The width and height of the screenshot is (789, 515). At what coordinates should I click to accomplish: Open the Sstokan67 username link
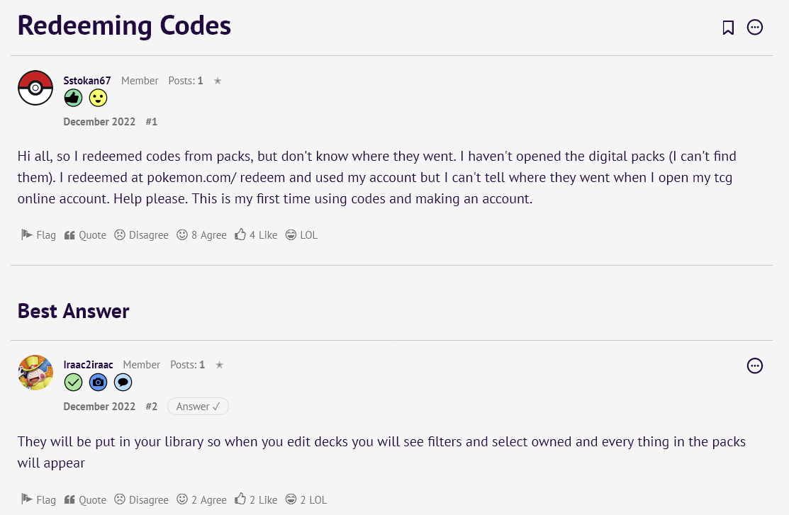point(87,81)
